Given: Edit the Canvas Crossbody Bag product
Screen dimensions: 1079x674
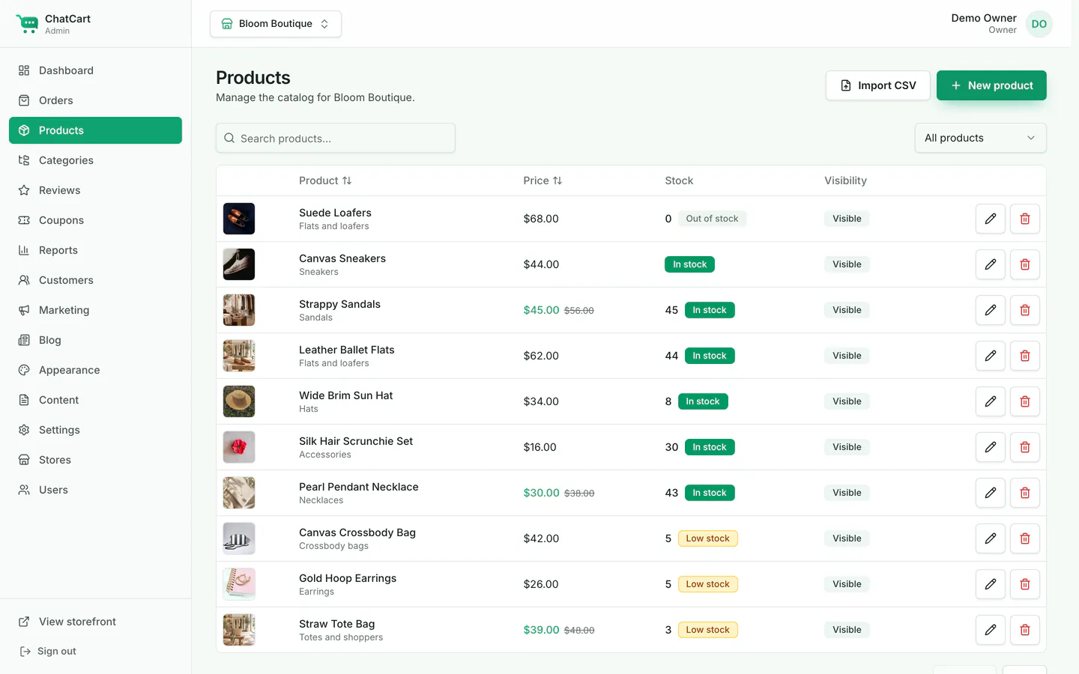Looking at the screenshot, I should point(990,538).
